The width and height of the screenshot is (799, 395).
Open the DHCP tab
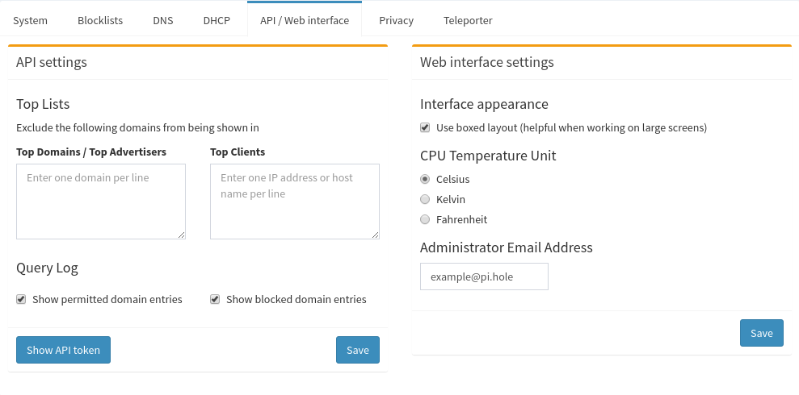[x=217, y=20]
